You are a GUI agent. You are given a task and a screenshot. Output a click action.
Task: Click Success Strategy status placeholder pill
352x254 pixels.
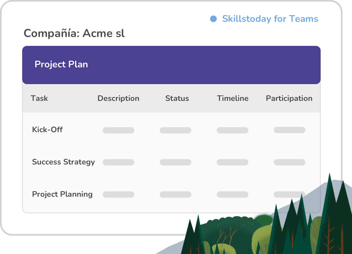pos(176,162)
